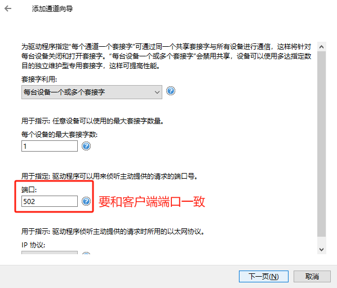The image size is (337, 288).
Task: Click the IP 协议: label
Action: [33, 245]
